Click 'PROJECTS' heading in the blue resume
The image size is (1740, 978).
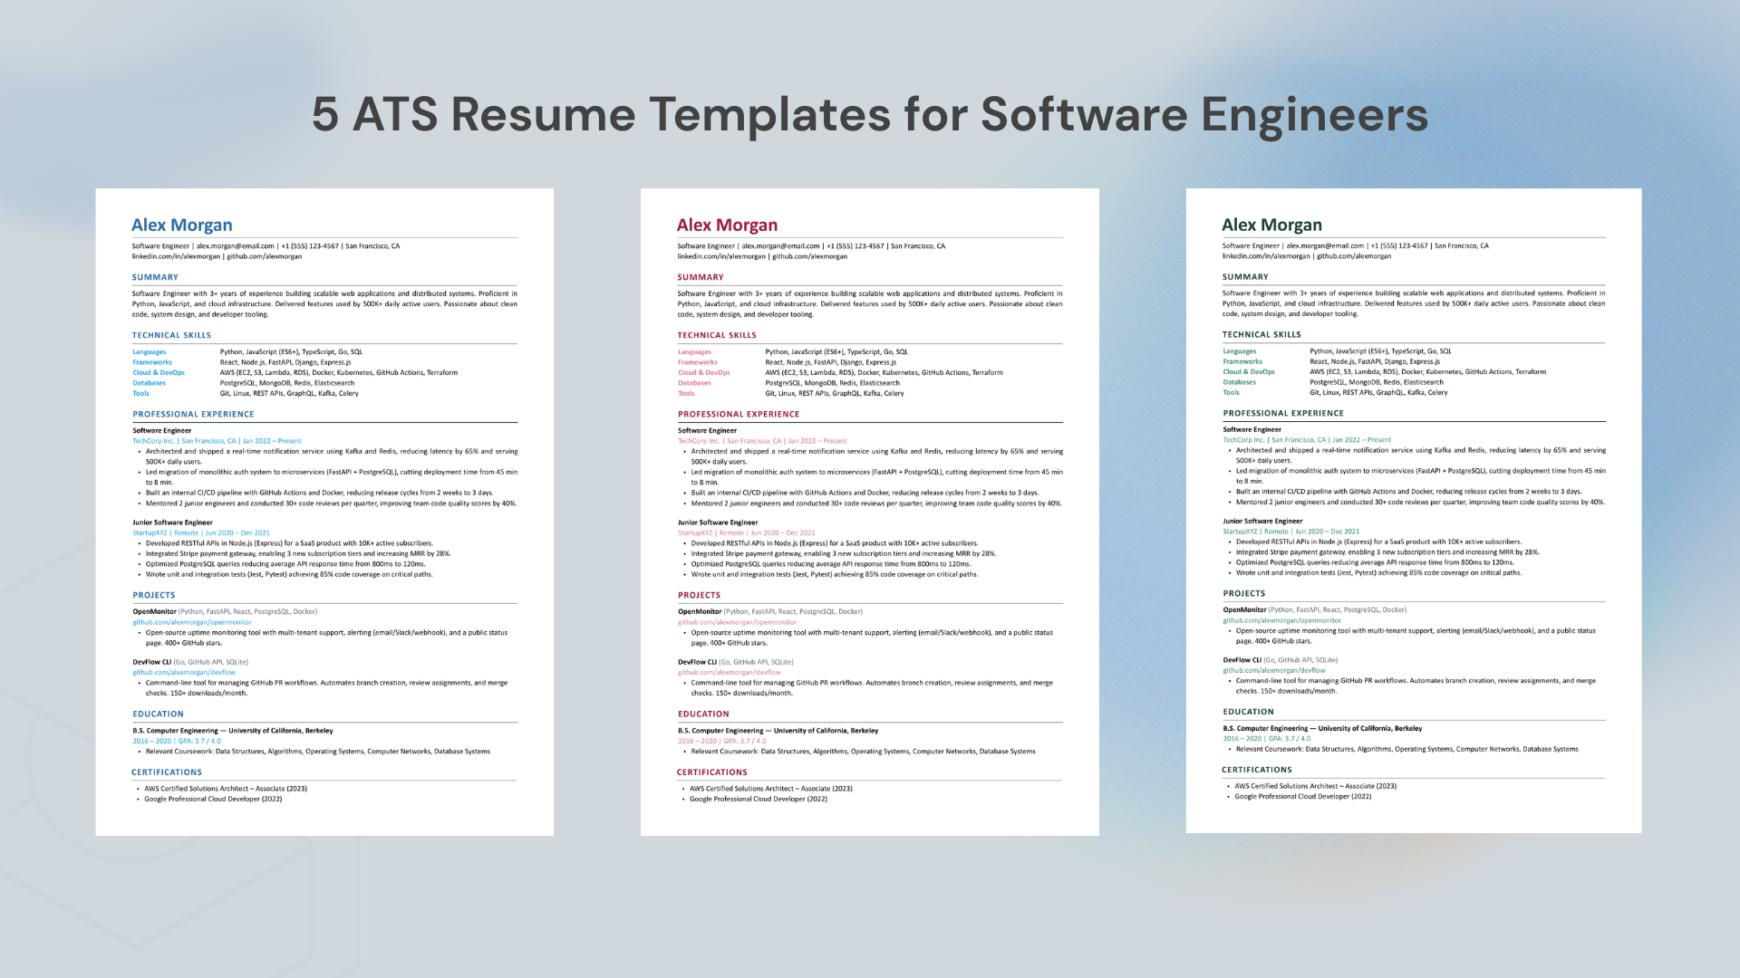(154, 595)
